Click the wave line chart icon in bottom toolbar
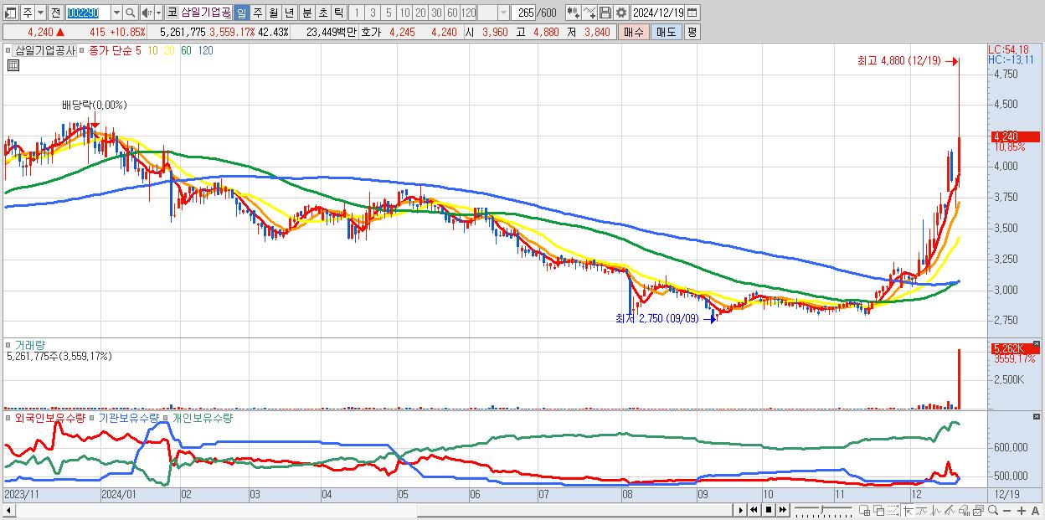This screenshot has height=520, width=1045. point(923,510)
